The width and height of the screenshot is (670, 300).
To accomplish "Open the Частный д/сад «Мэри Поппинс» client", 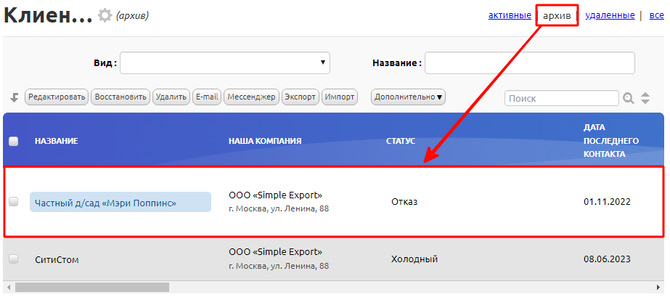I will click(x=105, y=203).
